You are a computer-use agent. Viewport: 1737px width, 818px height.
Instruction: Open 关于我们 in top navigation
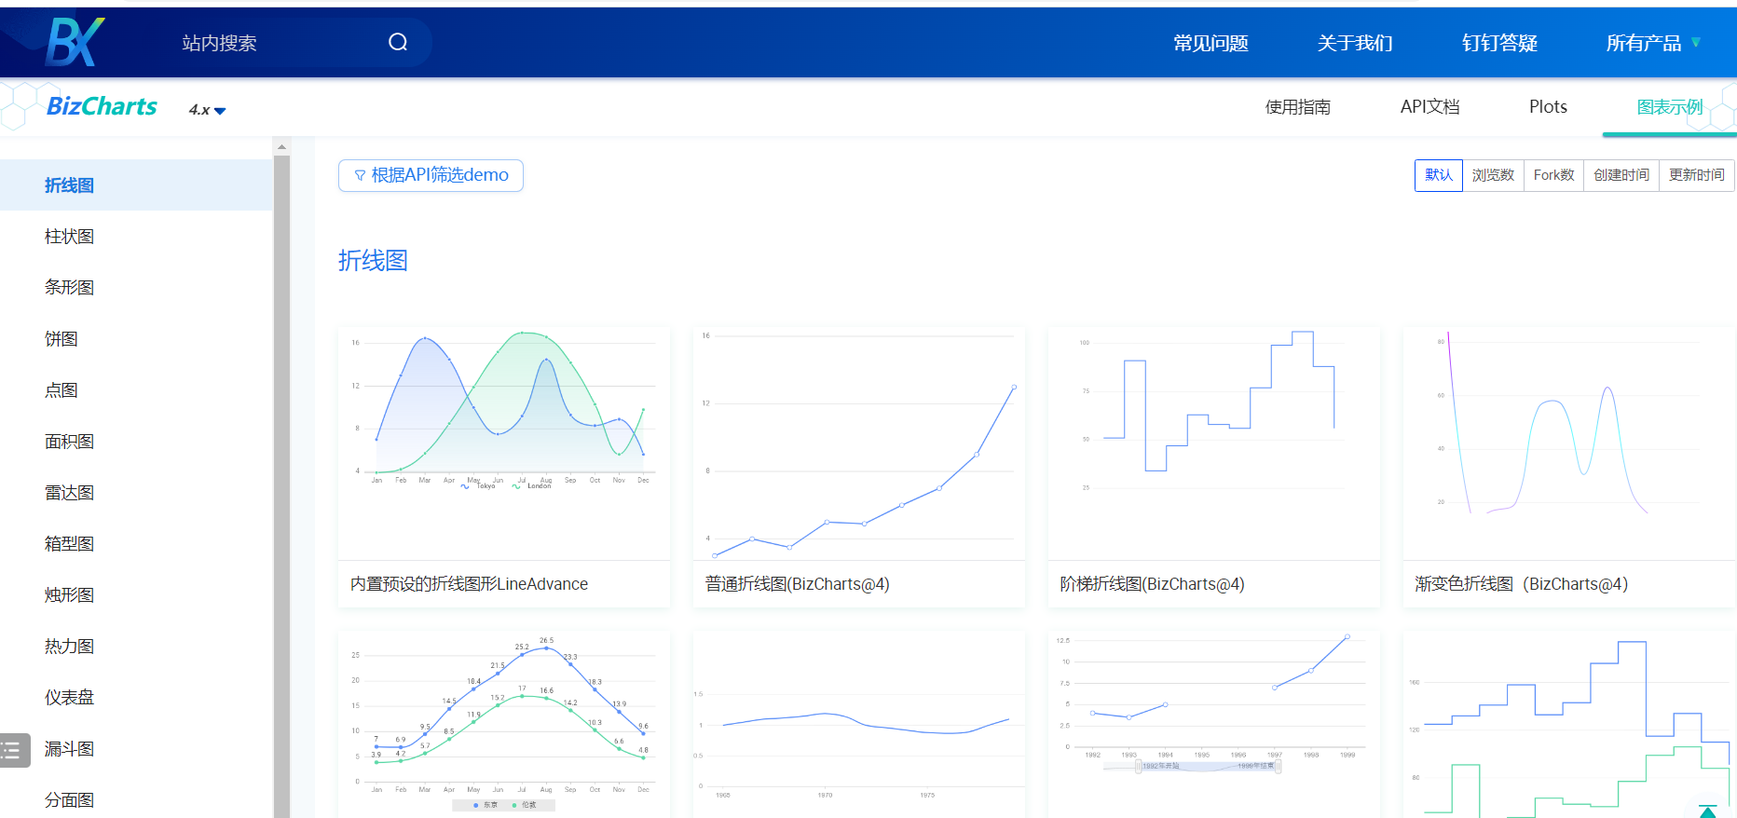1355,43
